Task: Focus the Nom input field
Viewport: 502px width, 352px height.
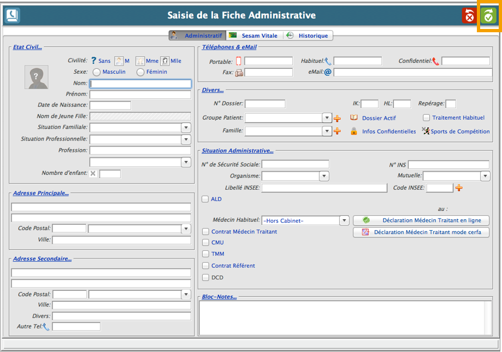Action: (140, 84)
